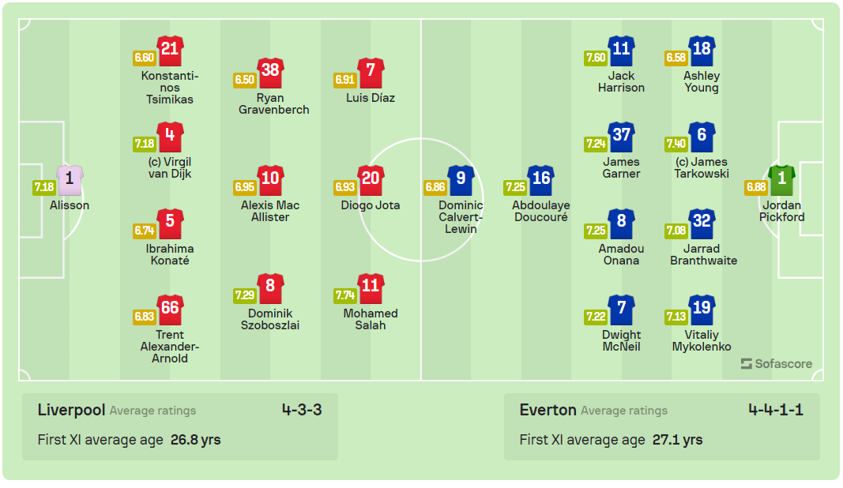
Task: Select Dominic Calvert-Lewin's number 9 shirt
Action: pos(461,180)
